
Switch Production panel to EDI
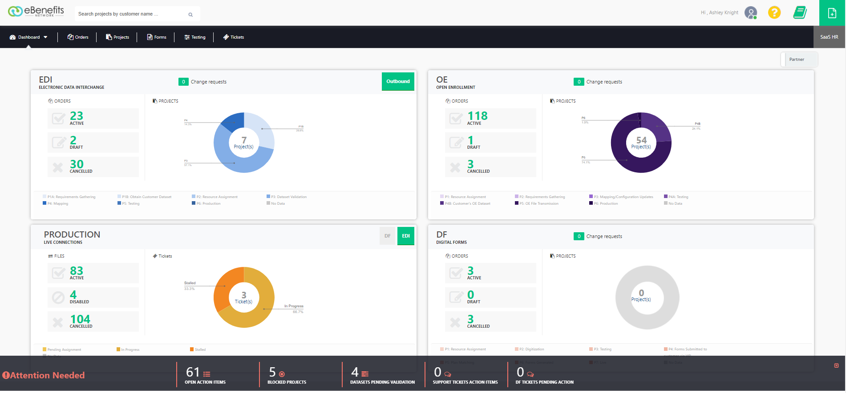pyautogui.click(x=406, y=236)
